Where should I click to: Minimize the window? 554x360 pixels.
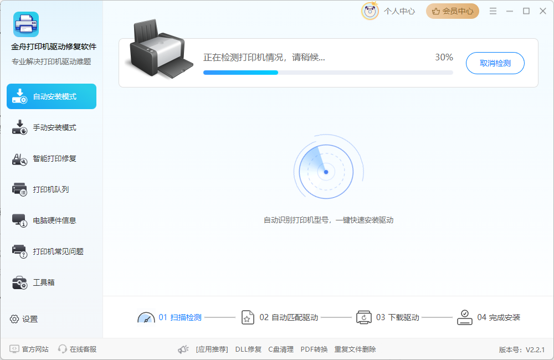pyautogui.click(x=510, y=11)
